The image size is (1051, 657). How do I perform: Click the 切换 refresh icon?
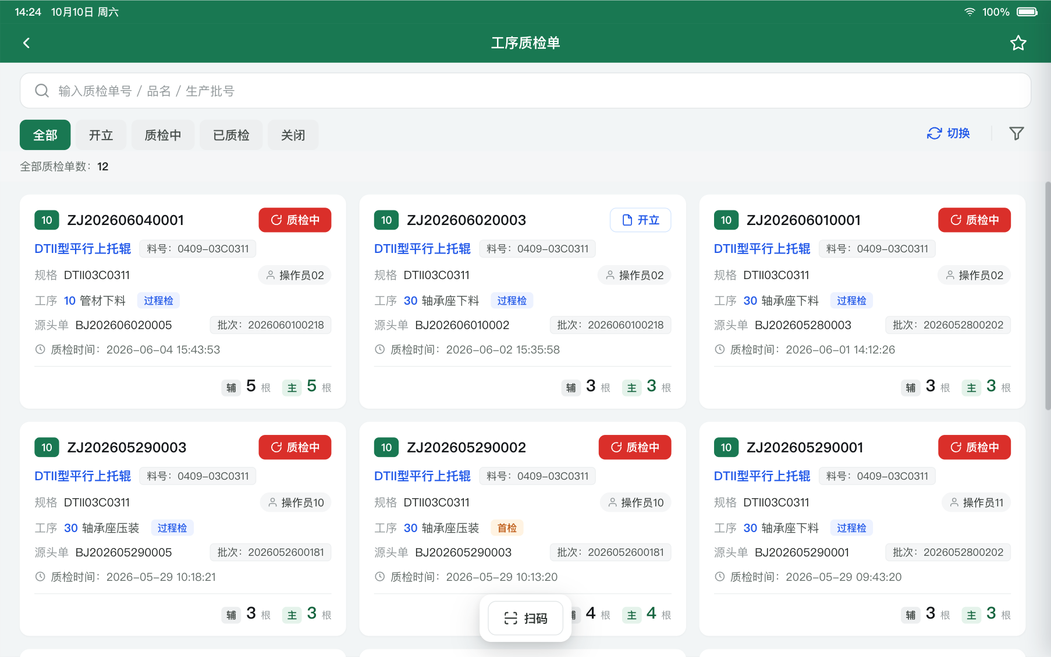[x=934, y=134]
